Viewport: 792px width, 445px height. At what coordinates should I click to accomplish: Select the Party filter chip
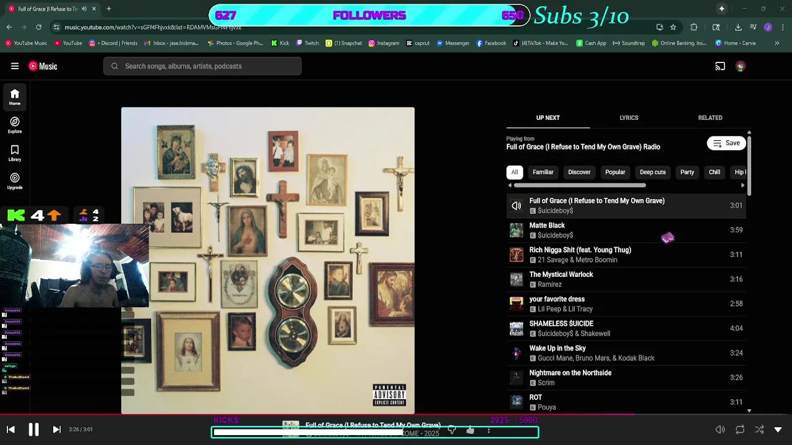tap(687, 172)
